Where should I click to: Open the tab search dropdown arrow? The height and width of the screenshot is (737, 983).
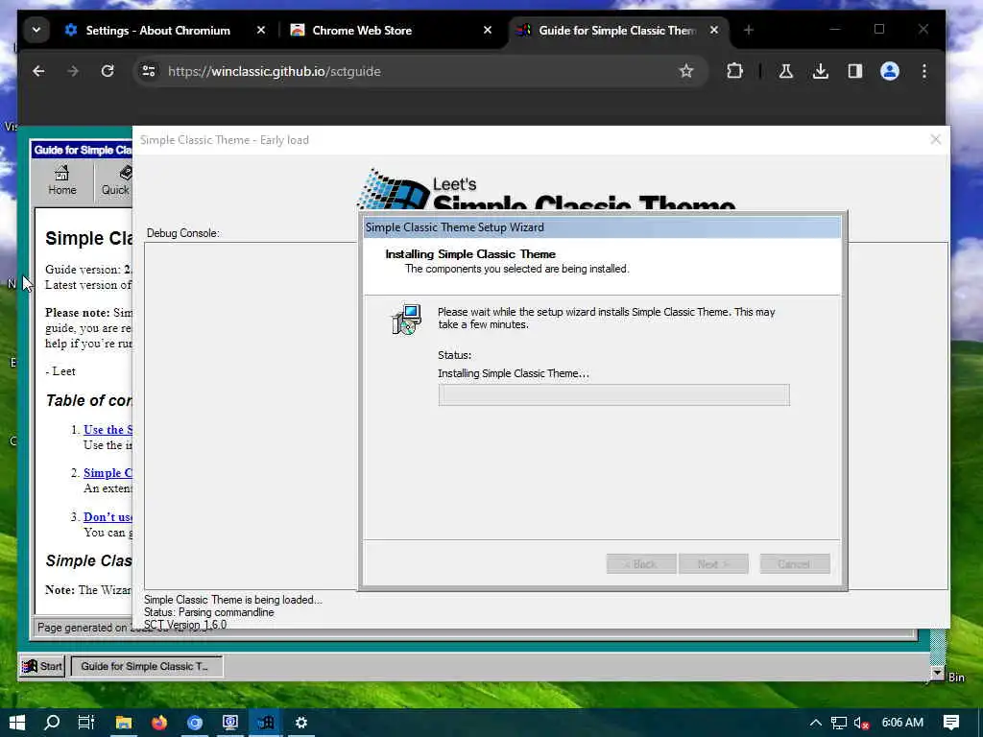click(36, 30)
